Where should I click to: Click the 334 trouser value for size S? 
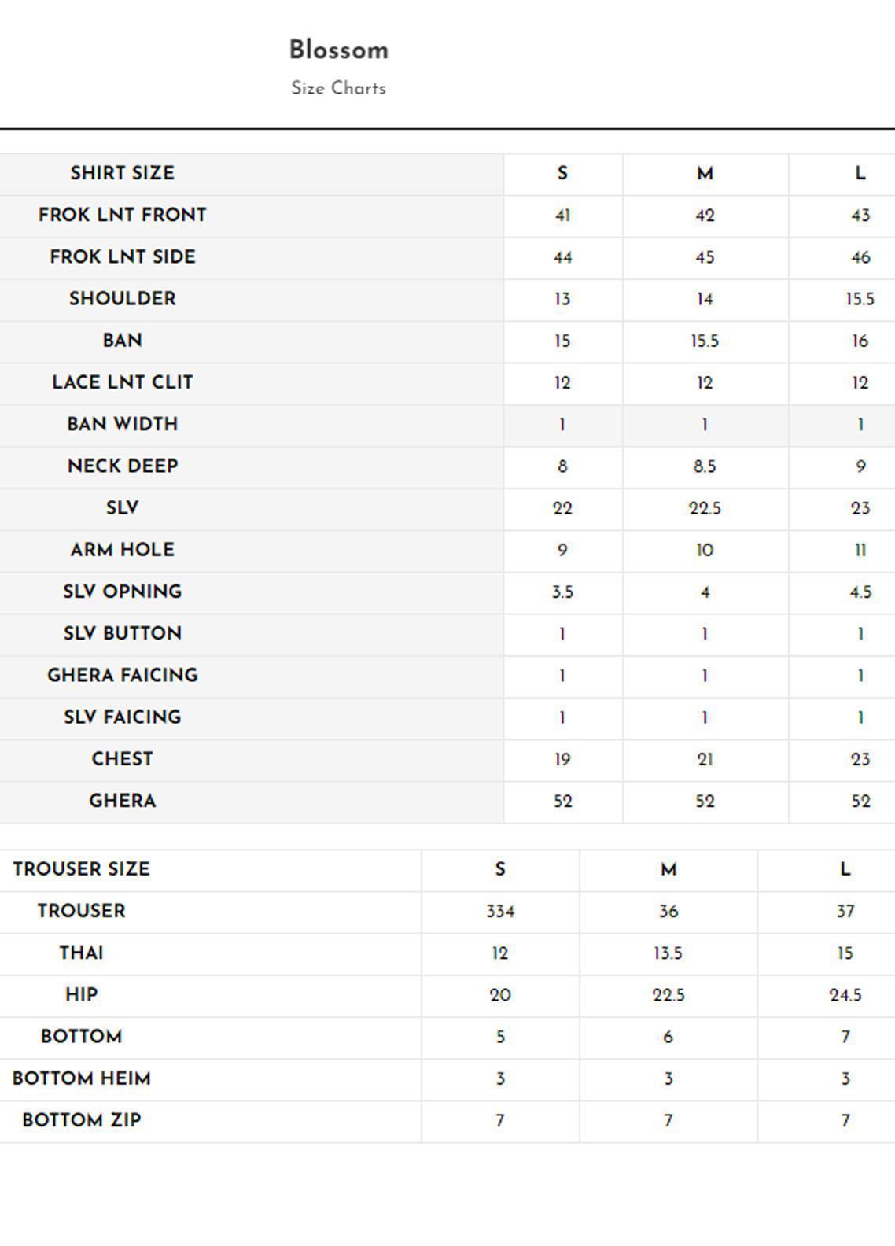coord(500,912)
